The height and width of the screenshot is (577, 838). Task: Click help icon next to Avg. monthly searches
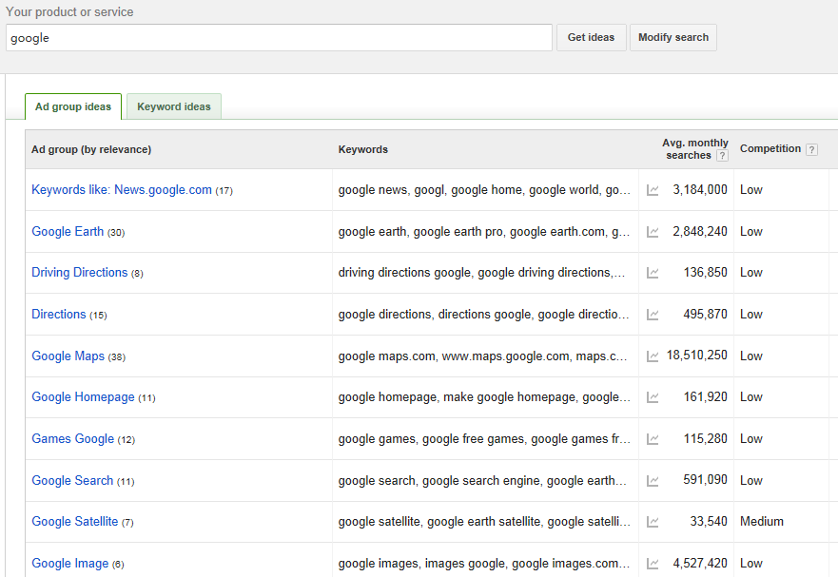pyautogui.click(x=722, y=156)
